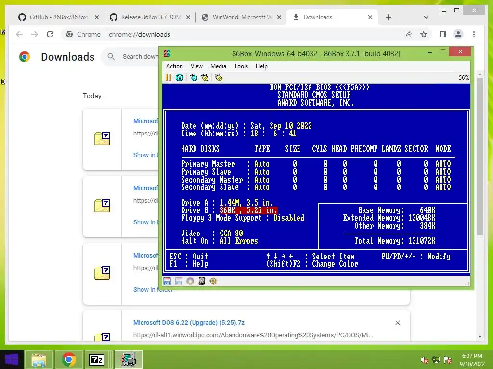The height and width of the screenshot is (369, 493).
Task: Click the CD-ROM drive status bar icon
Action: pos(190,281)
